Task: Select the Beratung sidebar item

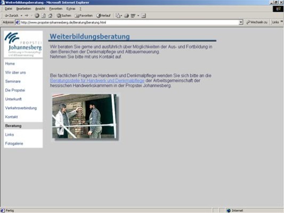Action: pos(23,126)
